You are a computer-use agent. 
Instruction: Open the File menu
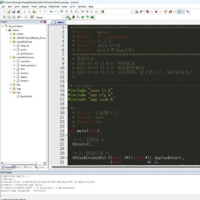tap(4, 7)
